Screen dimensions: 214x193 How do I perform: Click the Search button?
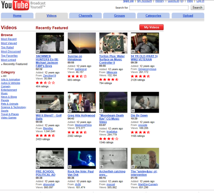point(197,8)
